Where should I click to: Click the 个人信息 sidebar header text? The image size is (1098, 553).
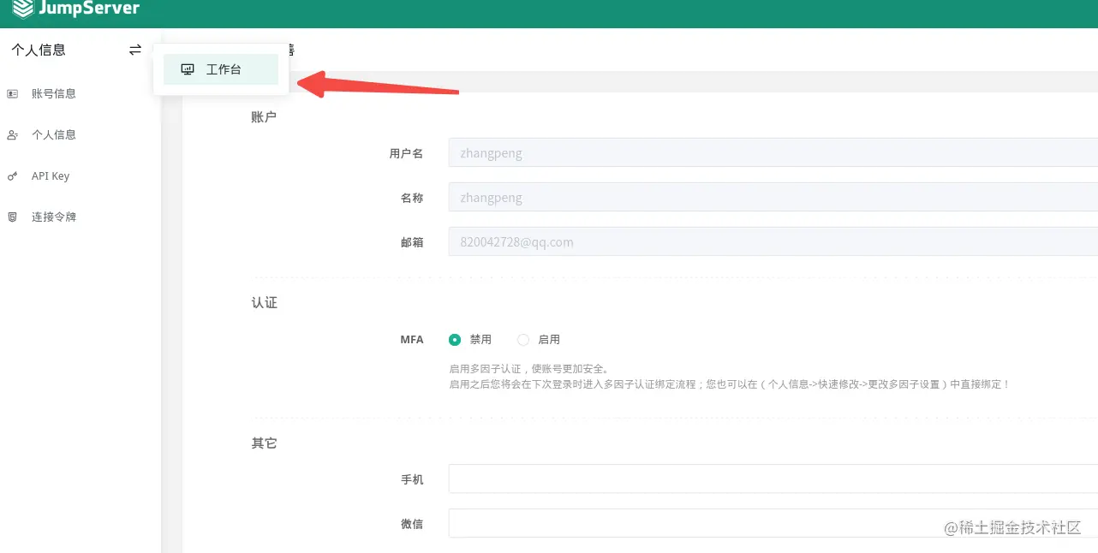click(x=39, y=50)
